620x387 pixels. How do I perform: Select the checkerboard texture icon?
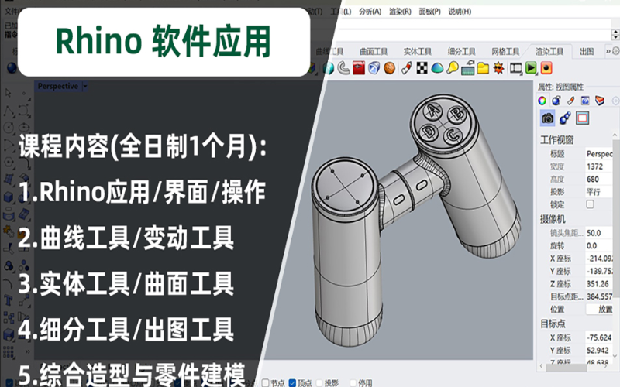pyautogui.click(x=421, y=68)
